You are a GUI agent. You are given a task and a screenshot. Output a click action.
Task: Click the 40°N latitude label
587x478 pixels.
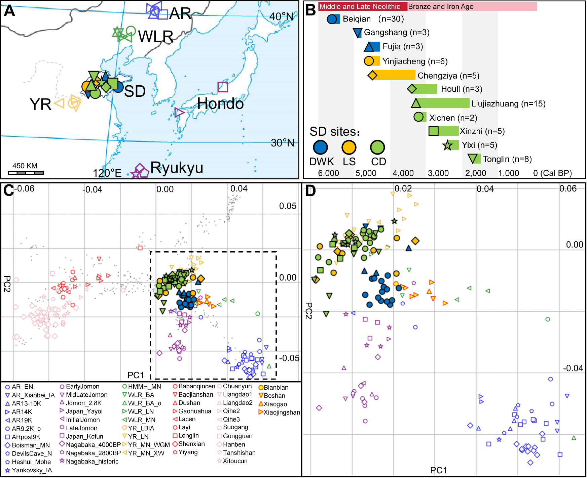(282, 16)
